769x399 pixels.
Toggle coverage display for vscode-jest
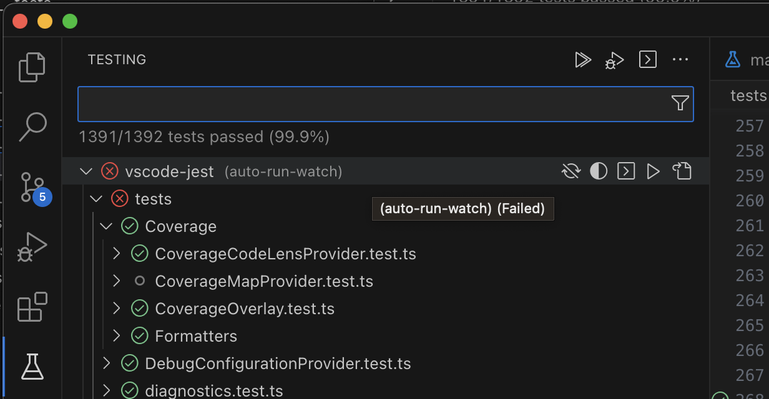(598, 171)
